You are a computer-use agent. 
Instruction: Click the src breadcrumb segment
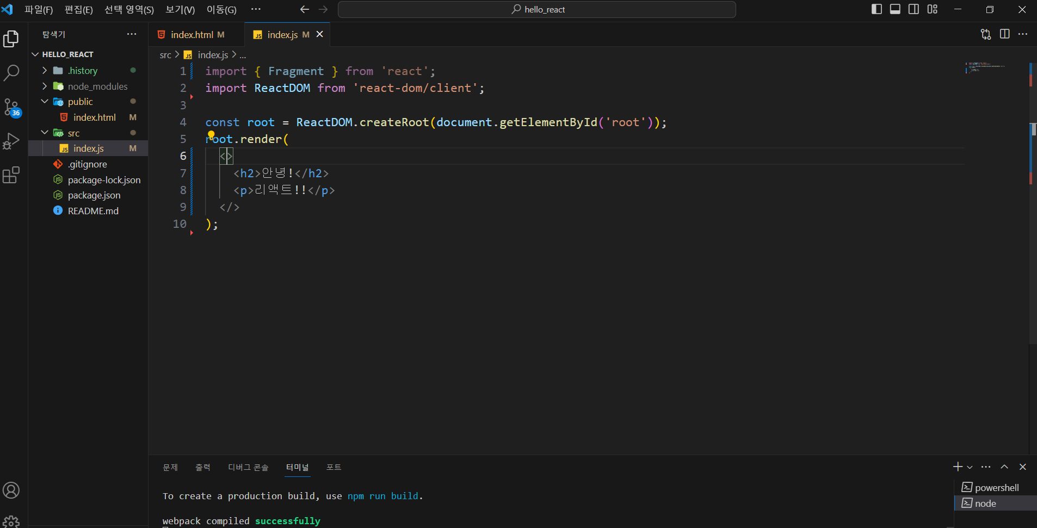165,55
